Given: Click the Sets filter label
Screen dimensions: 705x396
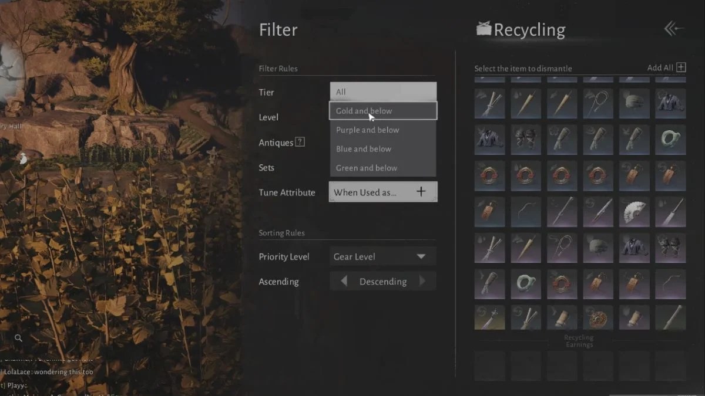Looking at the screenshot, I should (267, 168).
